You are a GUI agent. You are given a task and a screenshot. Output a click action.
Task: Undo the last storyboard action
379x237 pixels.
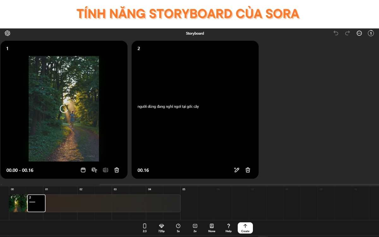(336, 33)
